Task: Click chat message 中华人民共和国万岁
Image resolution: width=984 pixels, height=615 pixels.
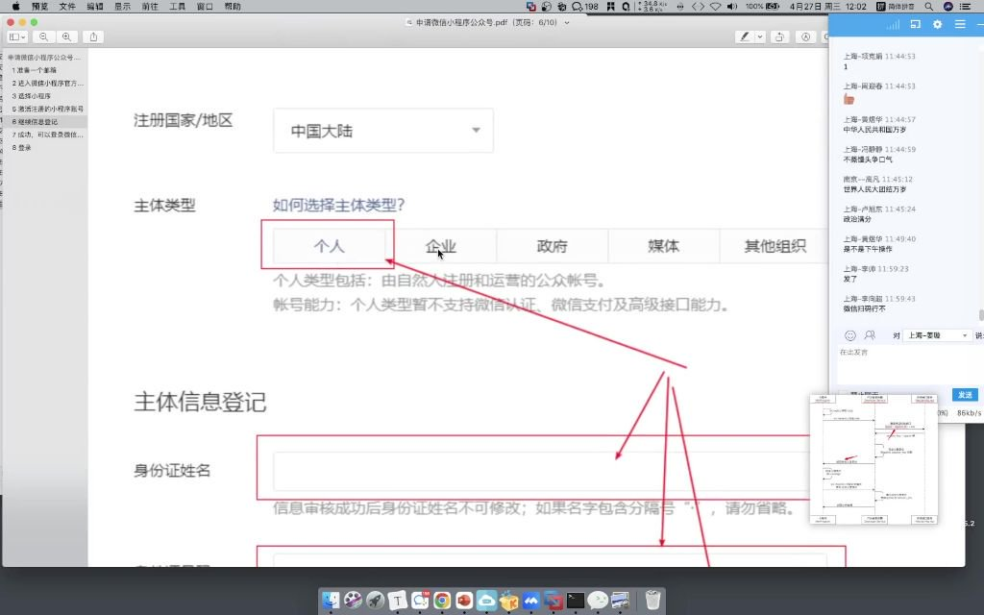Action: pos(874,130)
